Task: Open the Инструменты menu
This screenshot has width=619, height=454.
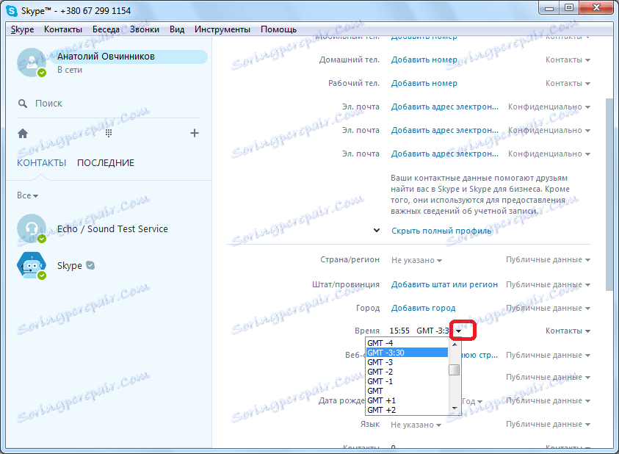Action: [222, 29]
